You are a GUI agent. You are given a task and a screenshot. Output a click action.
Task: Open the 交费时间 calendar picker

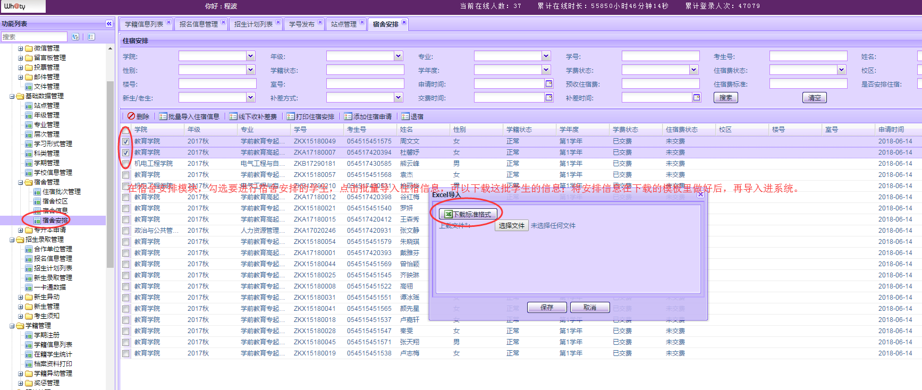[x=549, y=97]
